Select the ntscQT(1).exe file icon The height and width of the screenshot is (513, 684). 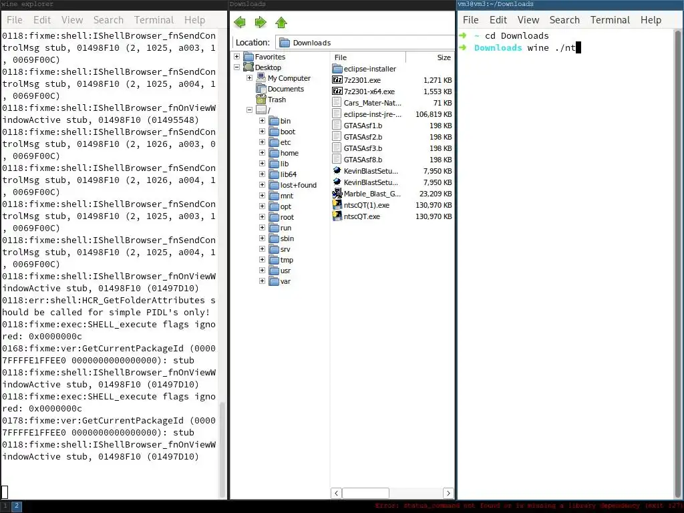click(x=337, y=204)
